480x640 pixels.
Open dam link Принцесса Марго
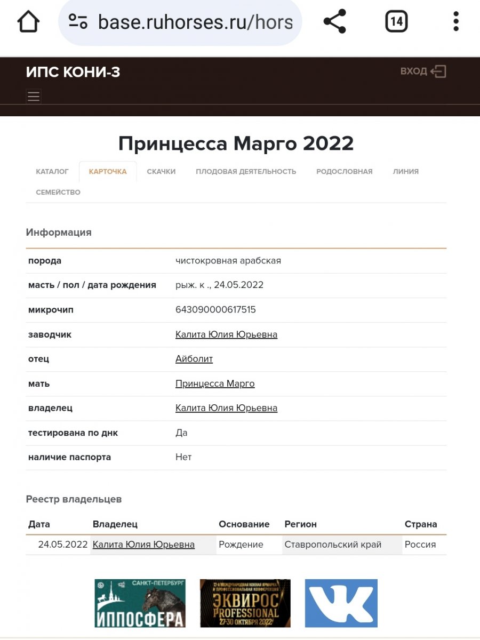click(215, 384)
